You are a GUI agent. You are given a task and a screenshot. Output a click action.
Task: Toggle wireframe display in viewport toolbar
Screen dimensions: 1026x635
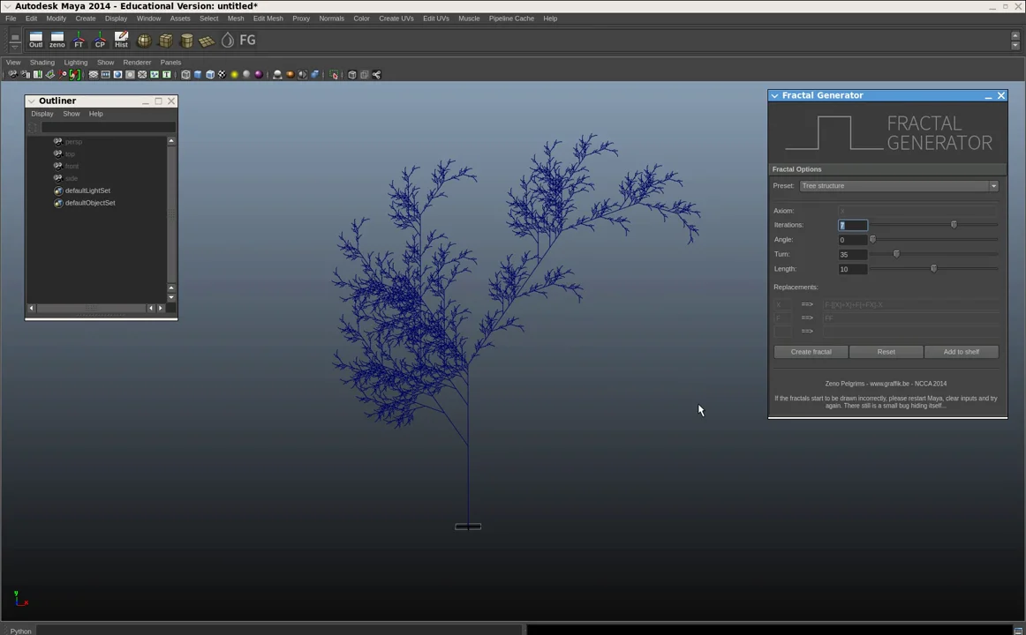pos(185,75)
